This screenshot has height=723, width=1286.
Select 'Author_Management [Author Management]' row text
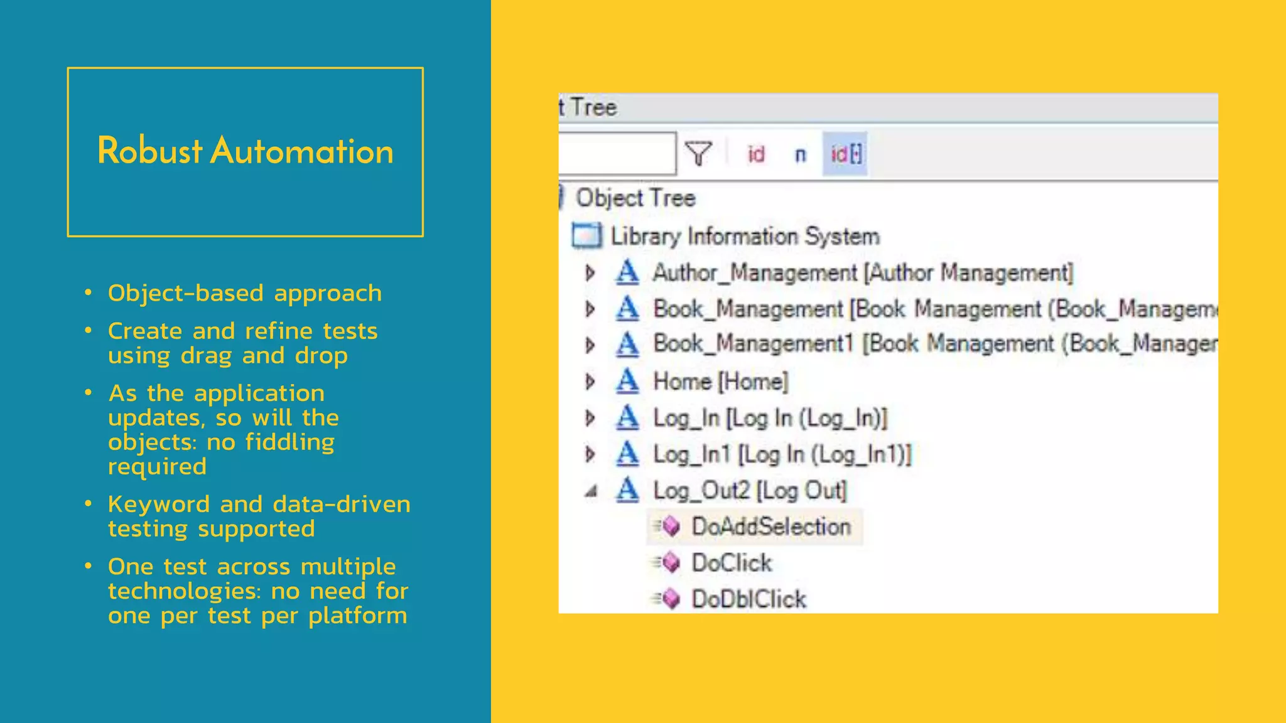tap(863, 273)
